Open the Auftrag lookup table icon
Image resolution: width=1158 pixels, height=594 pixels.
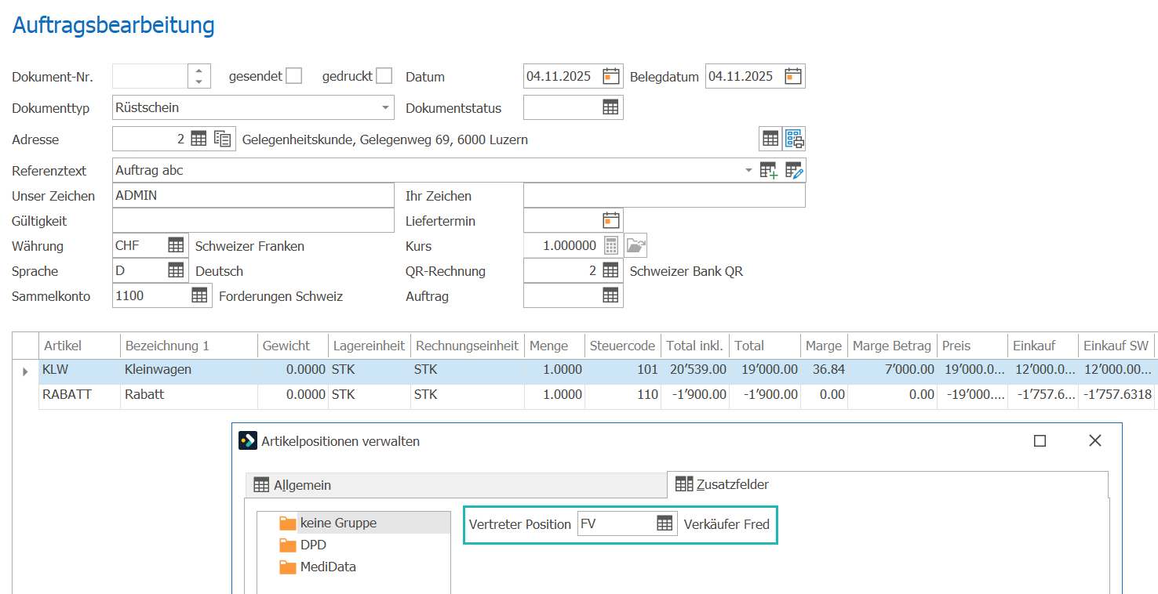(611, 295)
